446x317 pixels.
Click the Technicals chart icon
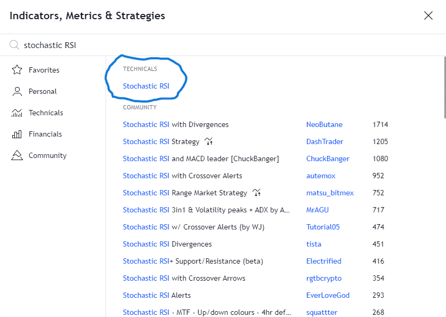coord(17,113)
